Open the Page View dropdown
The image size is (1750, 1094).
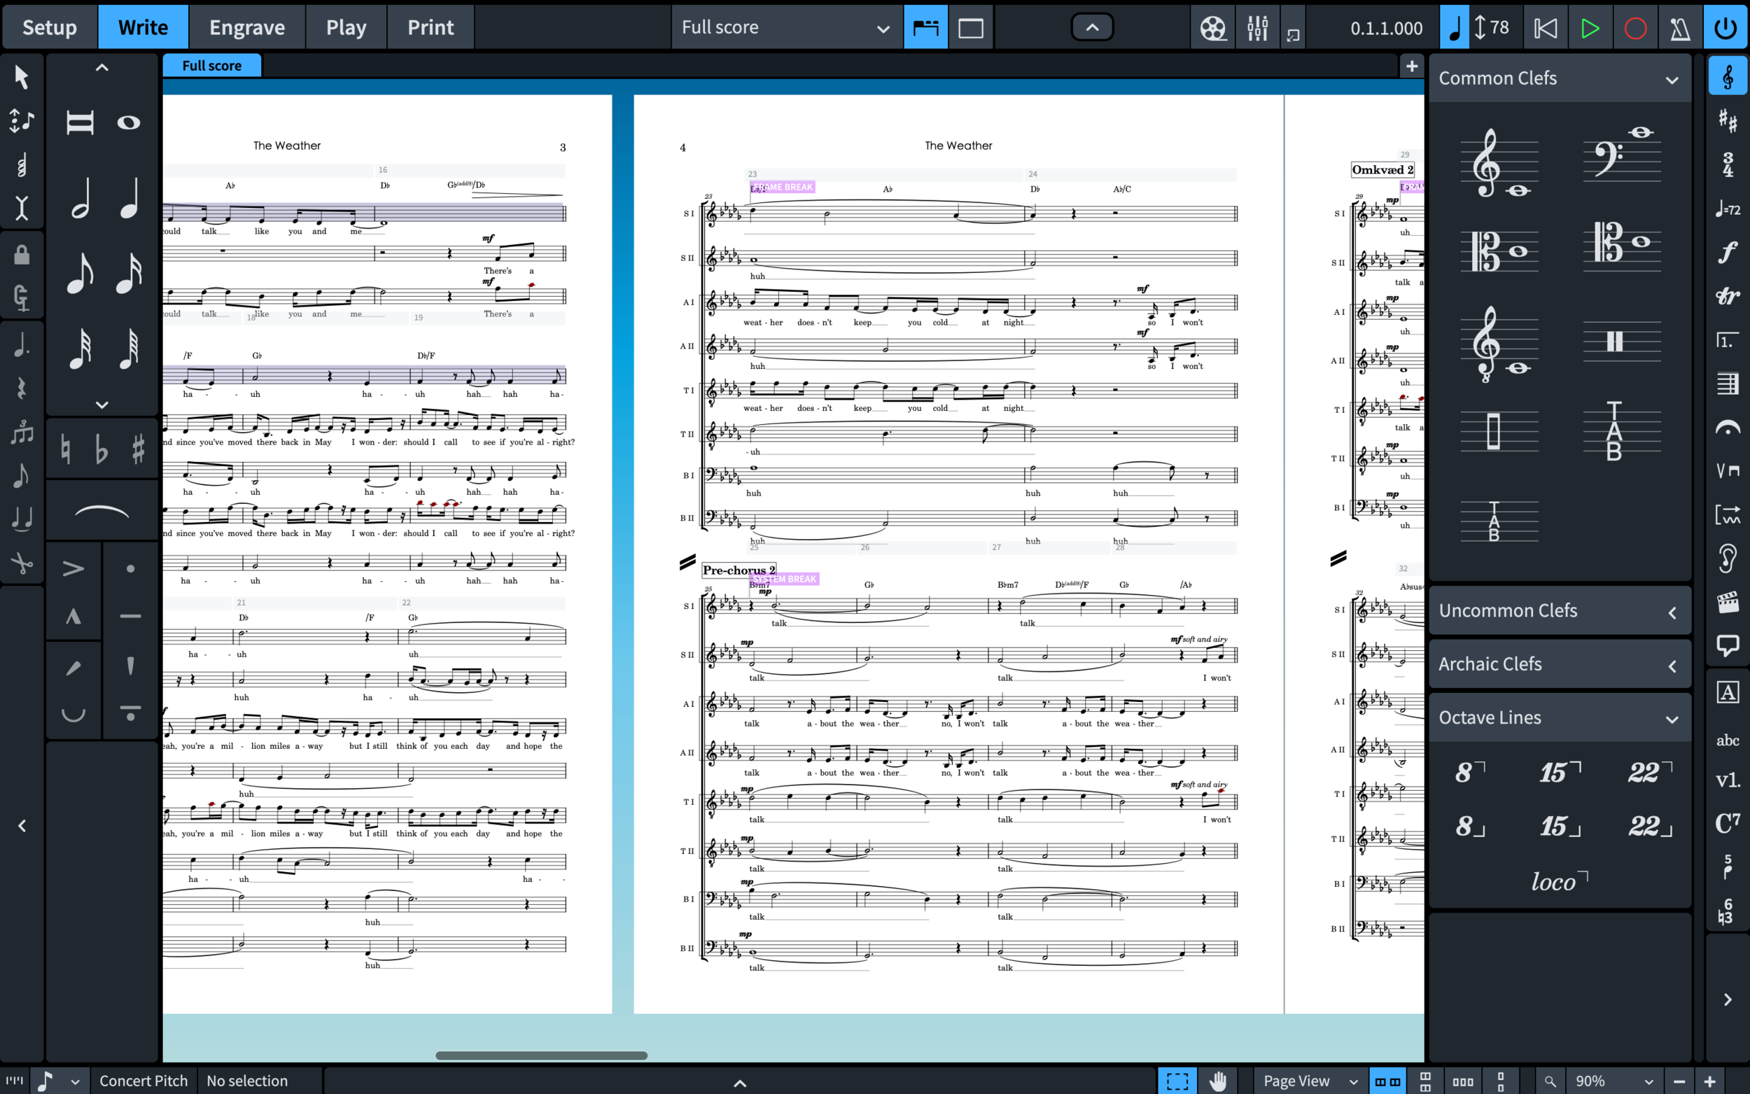point(1310,1081)
